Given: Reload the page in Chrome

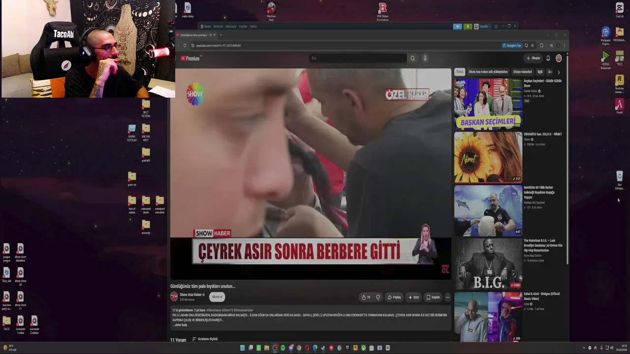Looking at the screenshot, I should 185,46.
